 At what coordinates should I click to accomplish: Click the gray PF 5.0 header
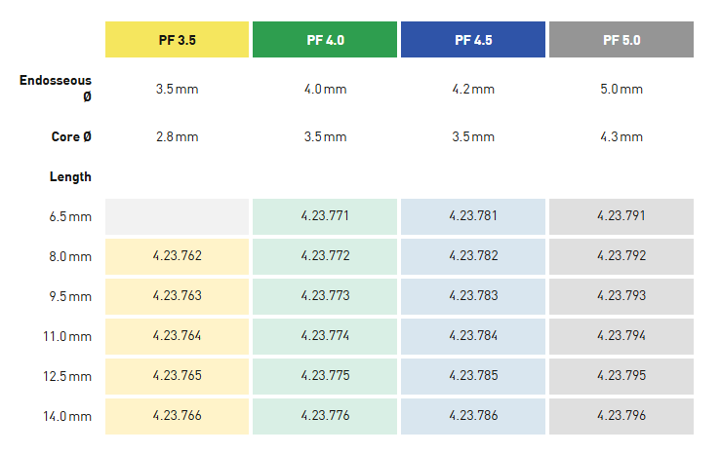click(x=621, y=40)
